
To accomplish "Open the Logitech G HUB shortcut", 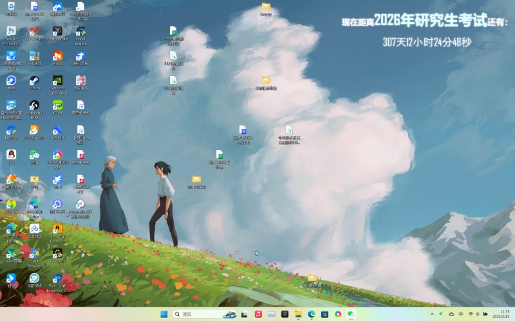I will (x=34, y=105).
